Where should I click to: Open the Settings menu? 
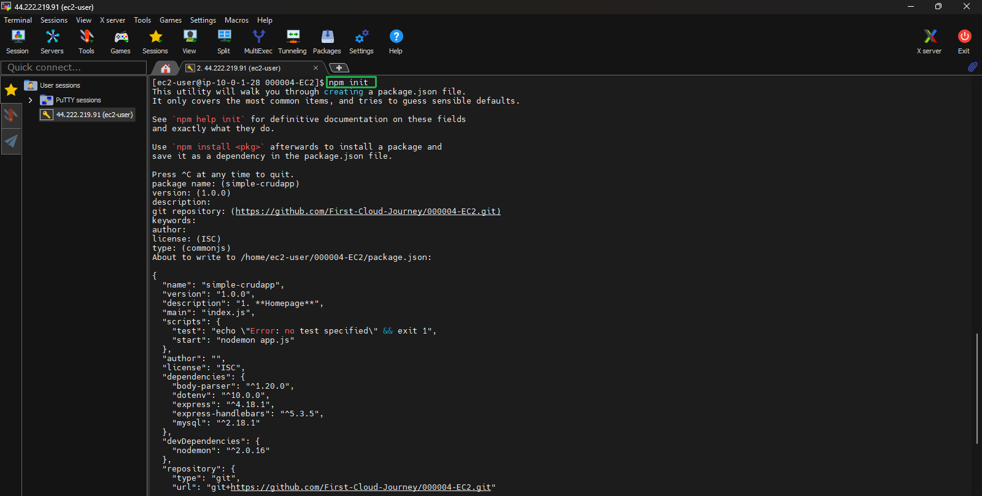pos(203,20)
